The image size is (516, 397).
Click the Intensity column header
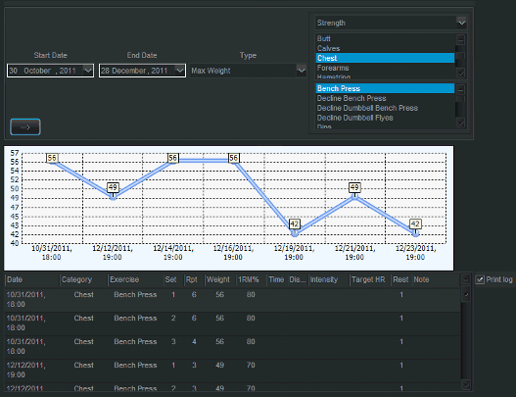[x=328, y=279]
